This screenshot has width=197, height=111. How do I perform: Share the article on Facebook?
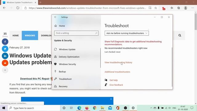click(x=5, y=42)
